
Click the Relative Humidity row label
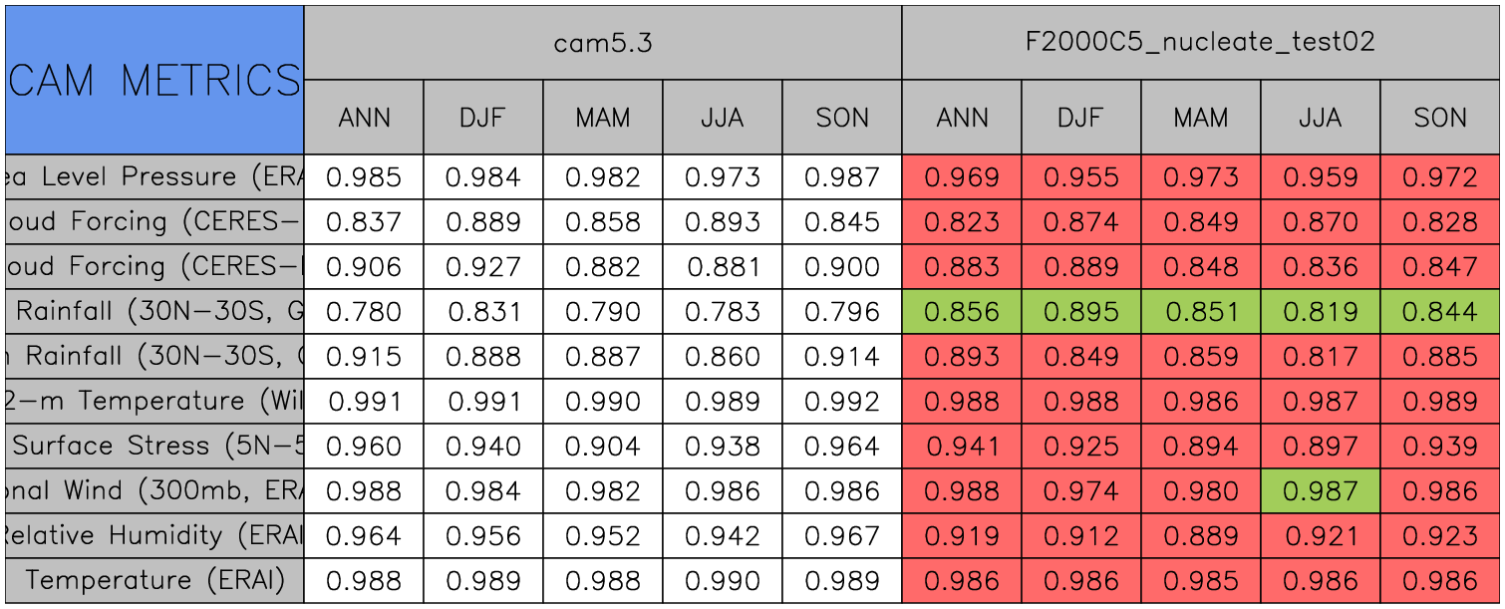point(154,536)
